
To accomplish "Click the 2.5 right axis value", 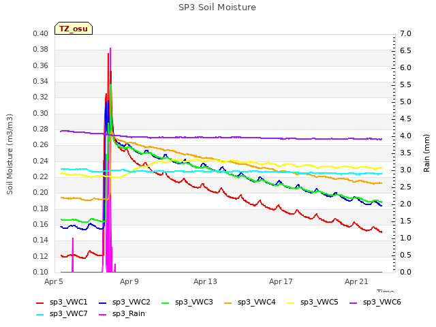I will tap(406, 187).
